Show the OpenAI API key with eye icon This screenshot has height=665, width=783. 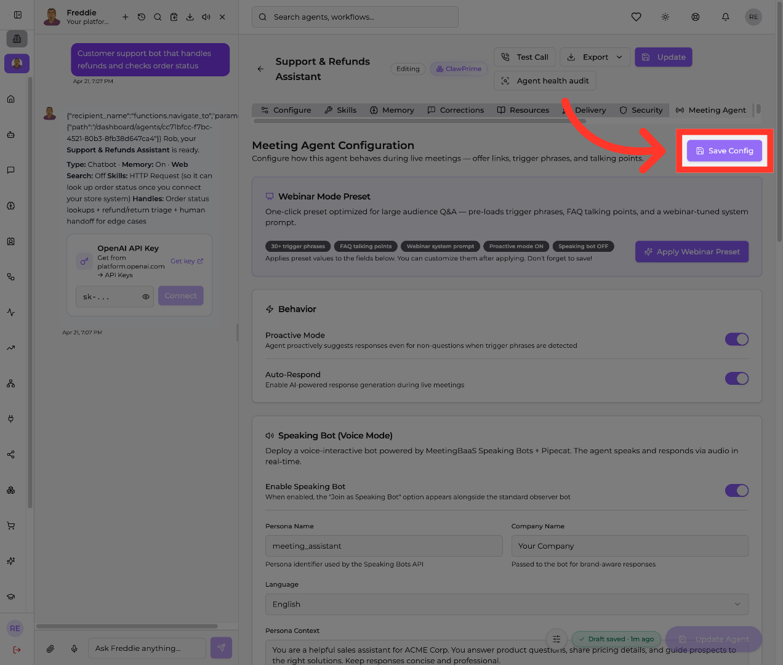click(x=146, y=297)
